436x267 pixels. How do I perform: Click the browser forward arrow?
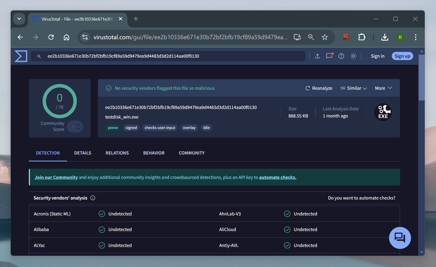click(35, 37)
